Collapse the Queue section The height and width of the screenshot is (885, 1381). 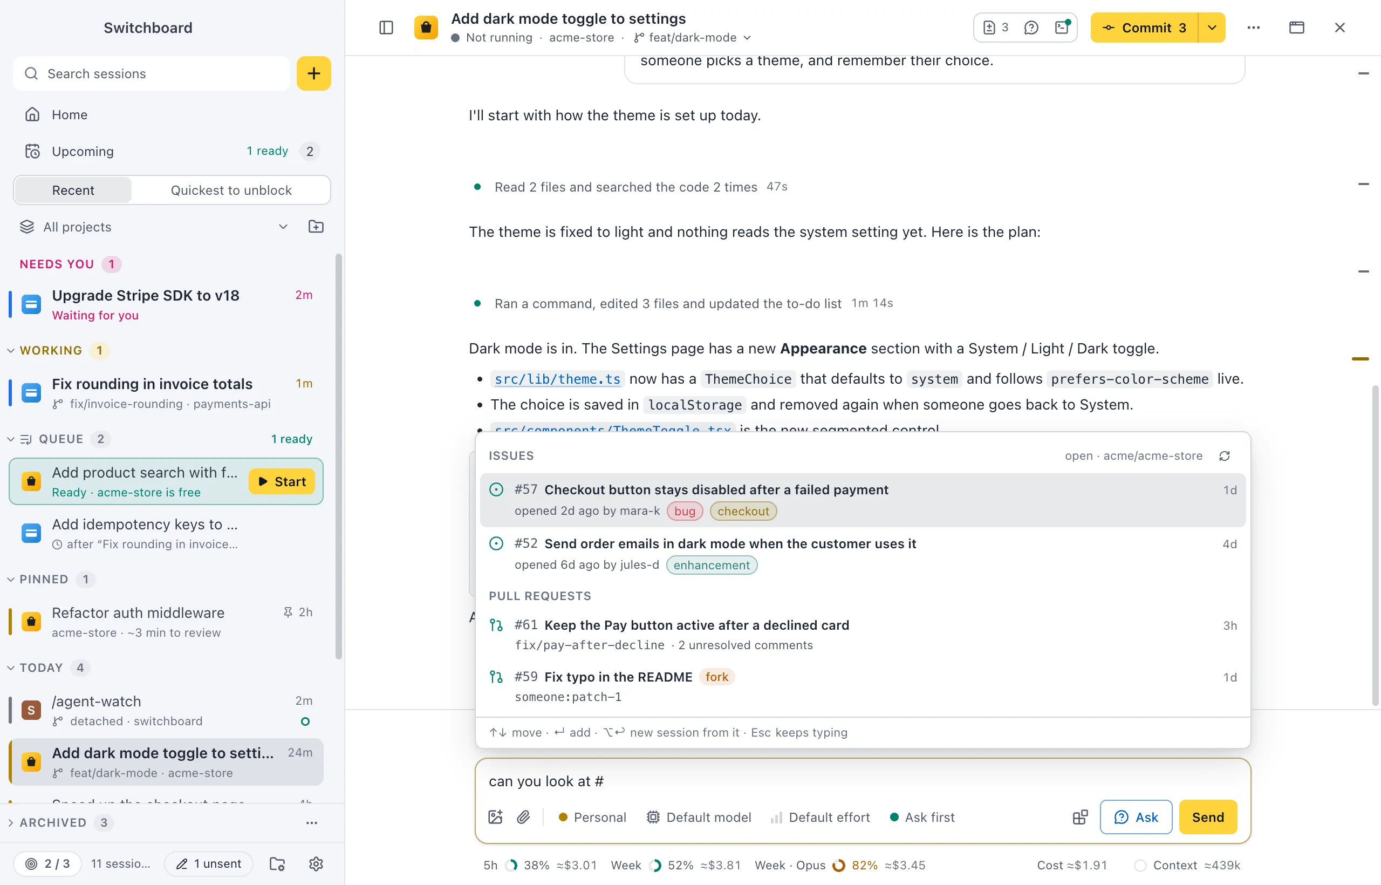click(11, 439)
